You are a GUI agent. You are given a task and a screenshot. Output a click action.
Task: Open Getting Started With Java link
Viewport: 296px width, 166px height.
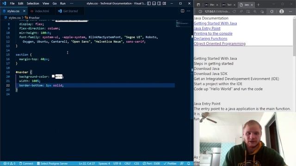tap(215, 24)
